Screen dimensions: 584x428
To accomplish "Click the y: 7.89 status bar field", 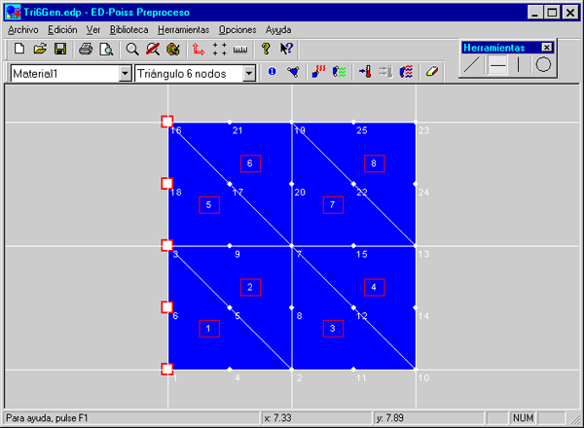I will click(x=428, y=418).
